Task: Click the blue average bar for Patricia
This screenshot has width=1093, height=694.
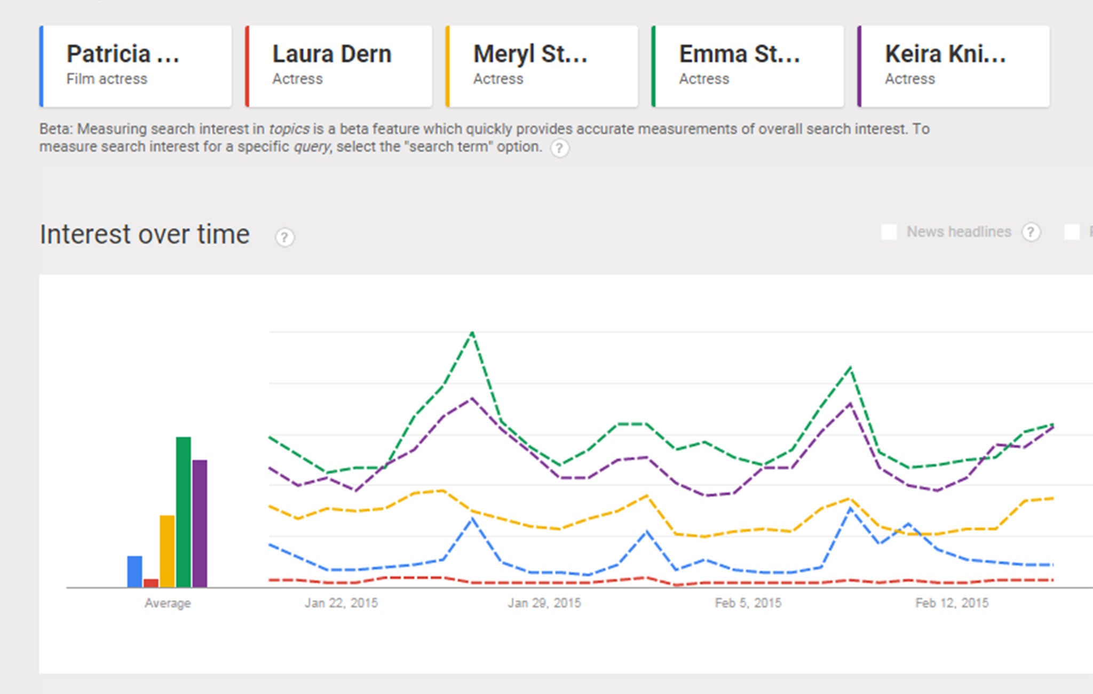Action: (x=134, y=571)
